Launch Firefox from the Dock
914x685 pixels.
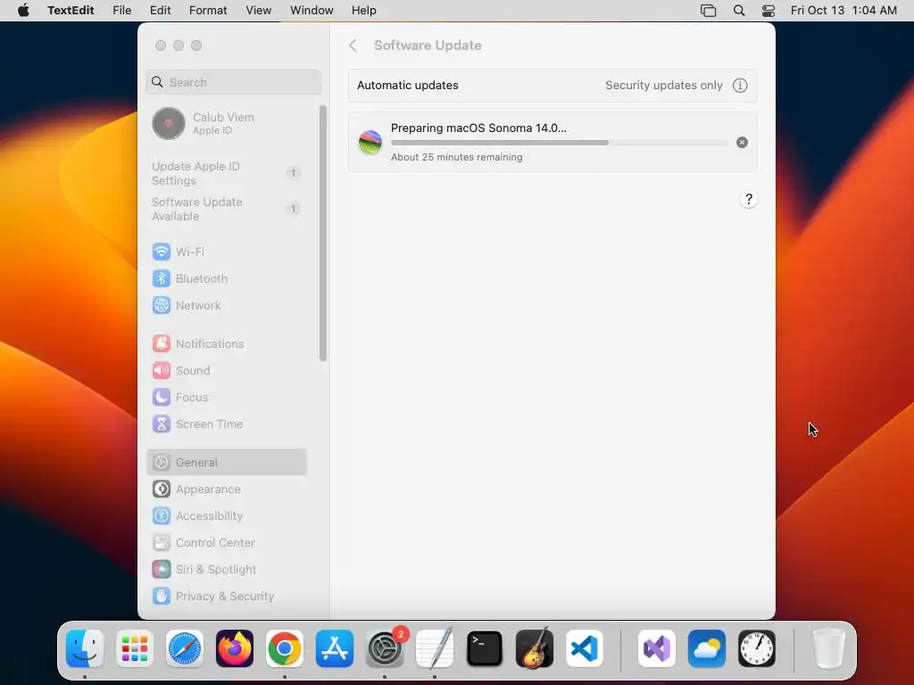click(235, 648)
